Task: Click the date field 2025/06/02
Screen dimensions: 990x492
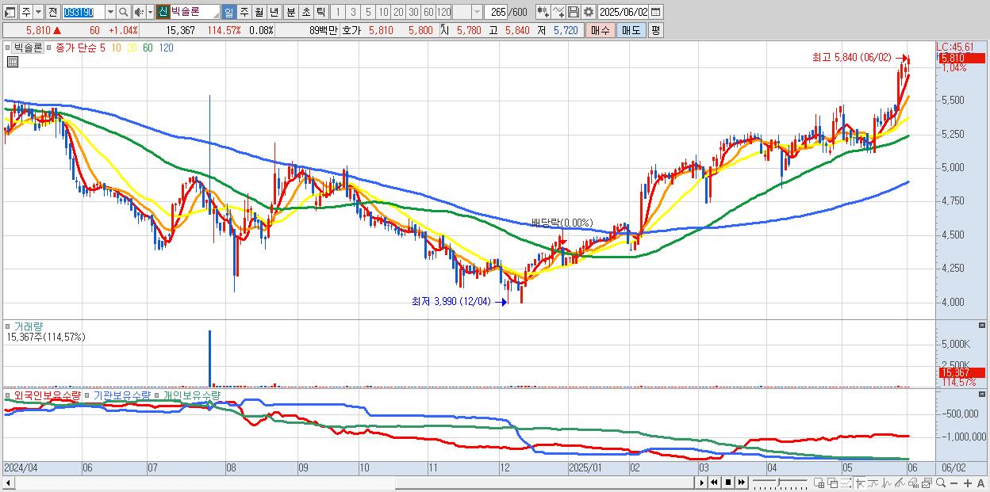Action: click(623, 12)
